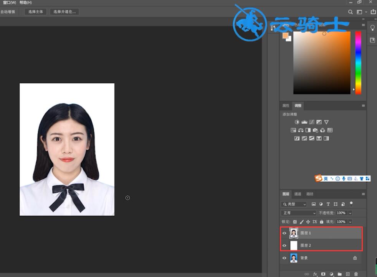Click the 选择并遮住... button
The height and width of the screenshot is (277, 377).
[64, 12]
